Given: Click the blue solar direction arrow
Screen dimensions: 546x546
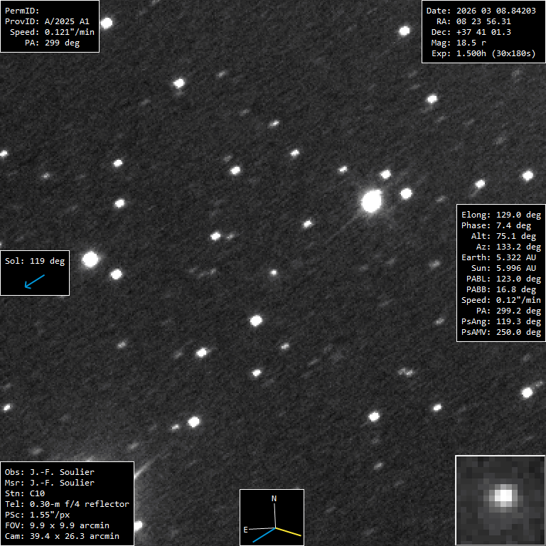Looking at the screenshot, I should pos(34,282).
